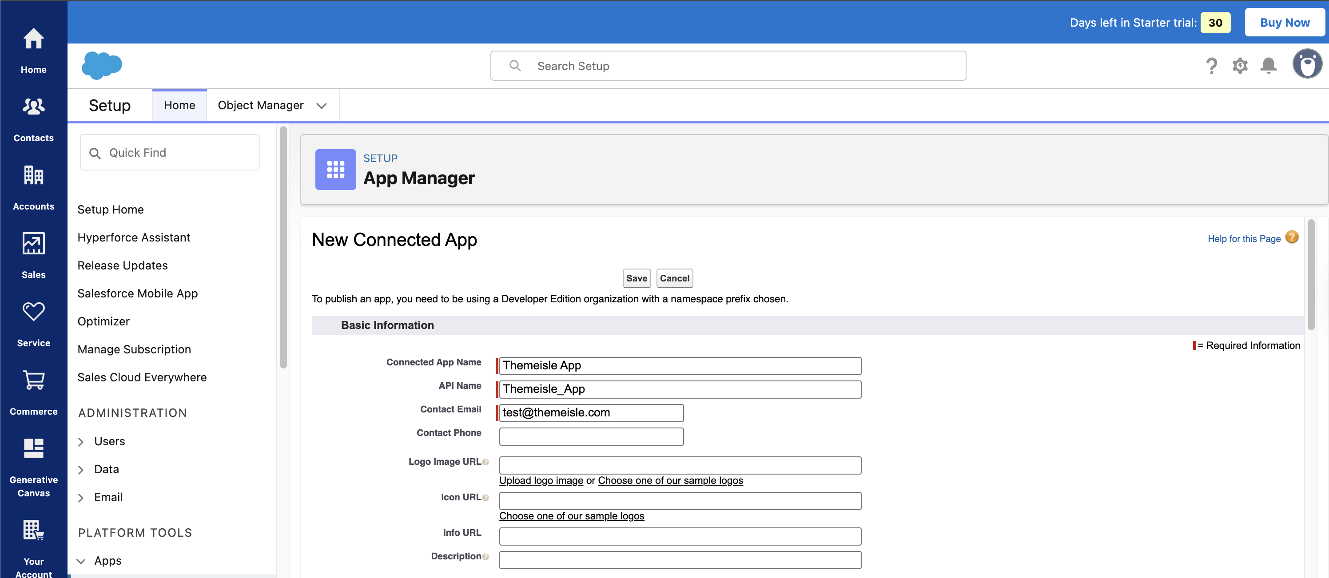Click the help question mark icon
Screen dimensions: 1329x578
1211,66
